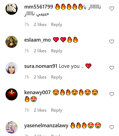
Task: Open the username yasenelmanzalawy
Action: click(46, 125)
